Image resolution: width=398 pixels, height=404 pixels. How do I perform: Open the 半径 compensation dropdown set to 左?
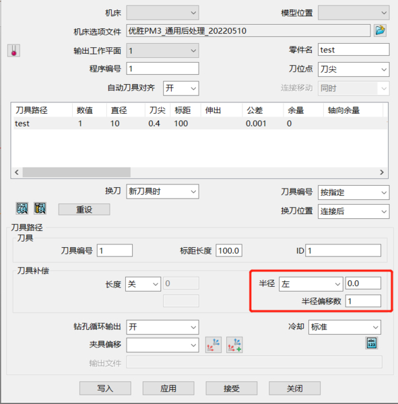tap(311, 284)
